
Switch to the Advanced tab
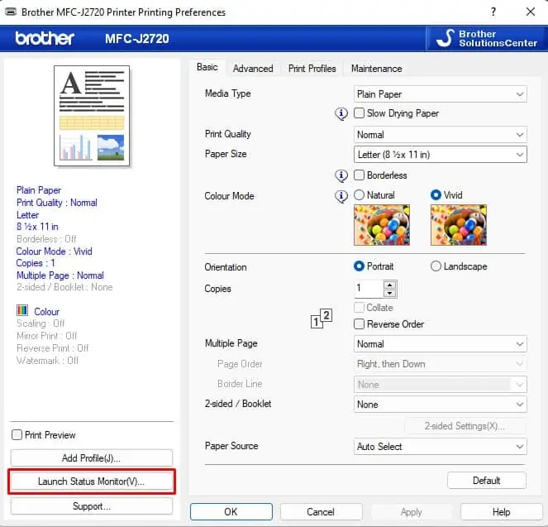(253, 69)
